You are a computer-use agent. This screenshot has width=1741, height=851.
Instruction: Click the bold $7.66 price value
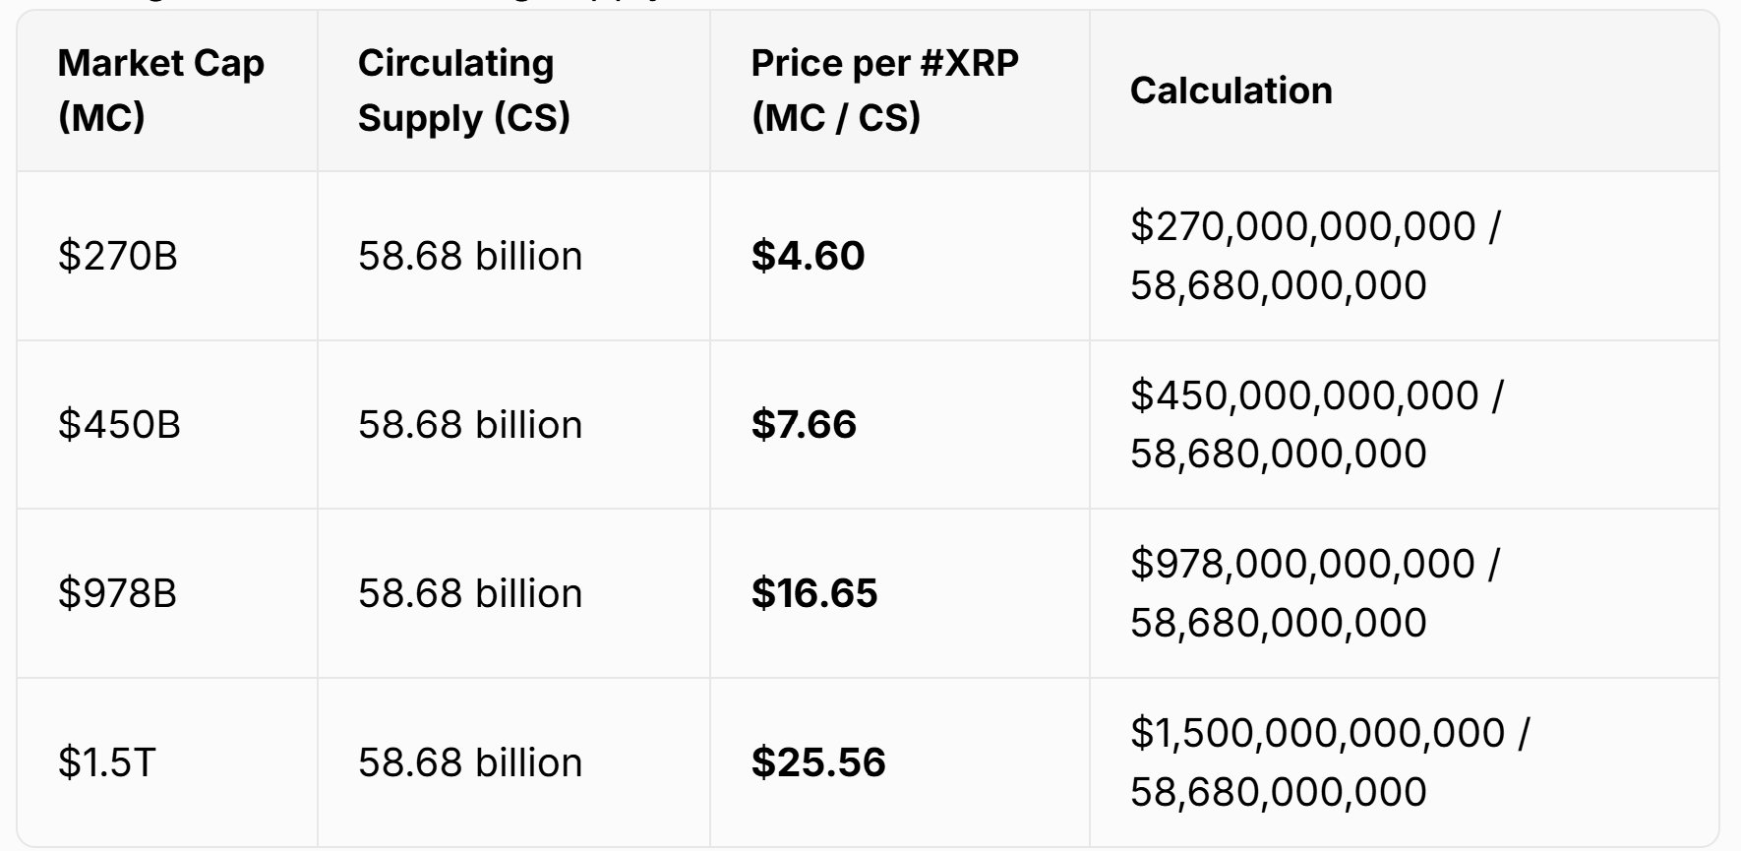pyautogui.click(x=804, y=425)
